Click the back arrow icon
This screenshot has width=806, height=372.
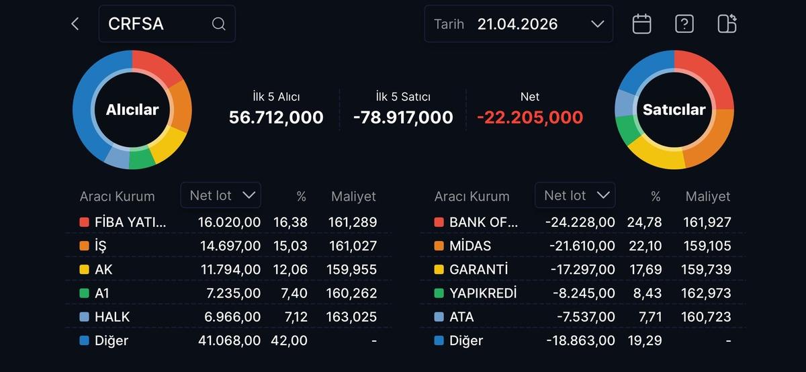pyautogui.click(x=75, y=24)
